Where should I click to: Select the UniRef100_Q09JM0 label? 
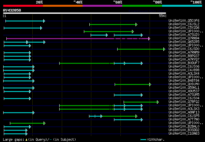tap(184, 84)
